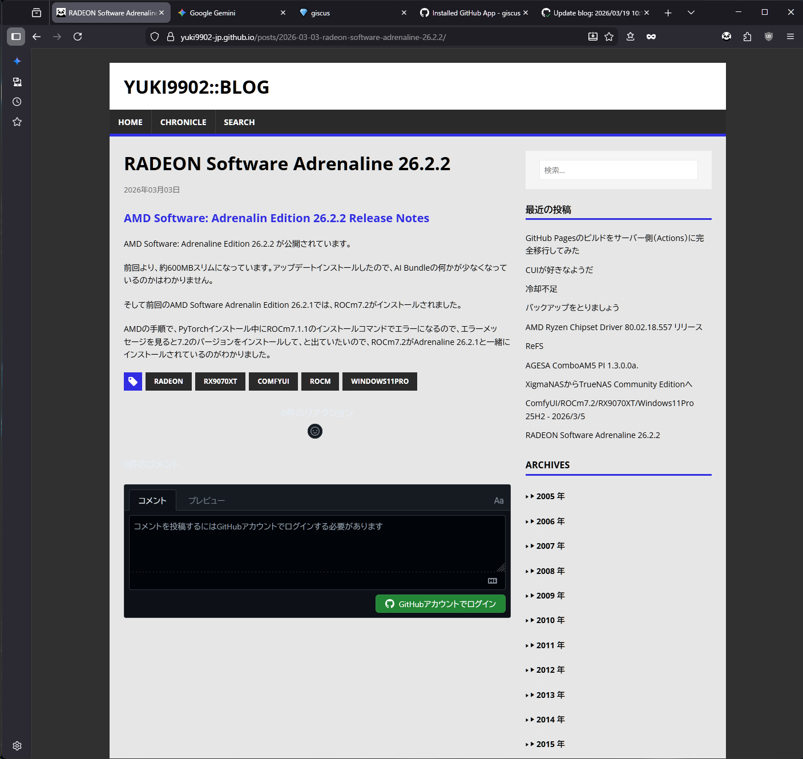Click the browser reload button
This screenshot has height=759, width=803.
pos(78,37)
